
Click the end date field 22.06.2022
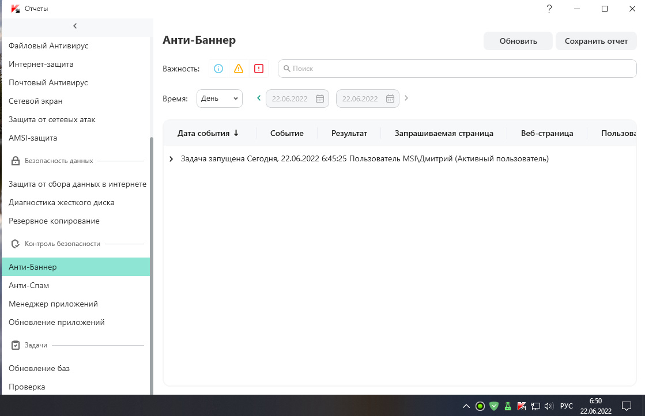pyautogui.click(x=368, y=99)
